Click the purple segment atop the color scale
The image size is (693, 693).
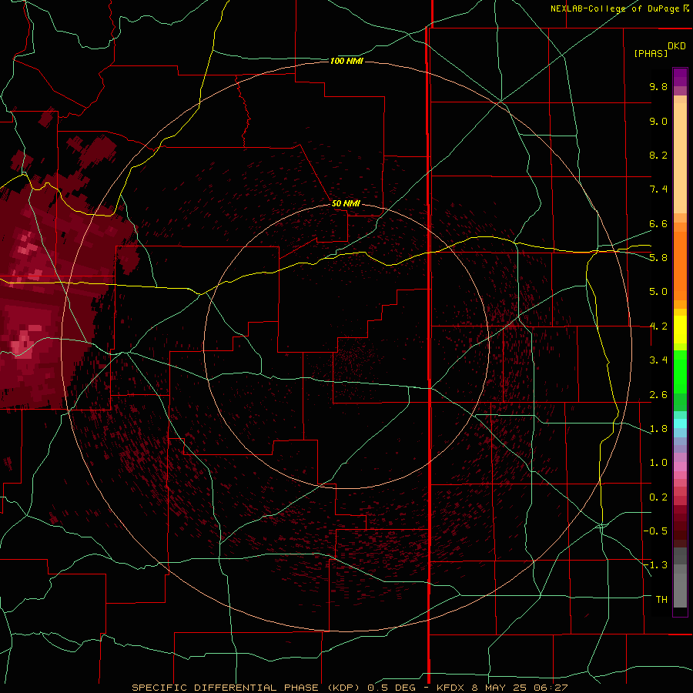pos(680,77)
